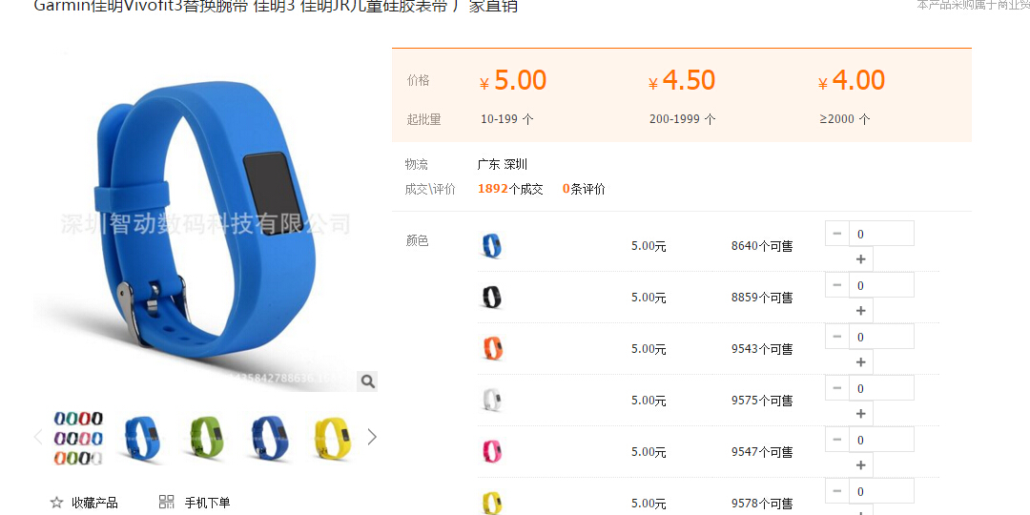This screenshot has height=515, width=1030.
Task: Click the 200-1999 个 quantity range
Action: [683, 119]
